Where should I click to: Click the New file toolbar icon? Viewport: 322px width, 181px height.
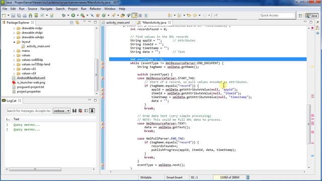pyautogui.click(x=4, y=16)
